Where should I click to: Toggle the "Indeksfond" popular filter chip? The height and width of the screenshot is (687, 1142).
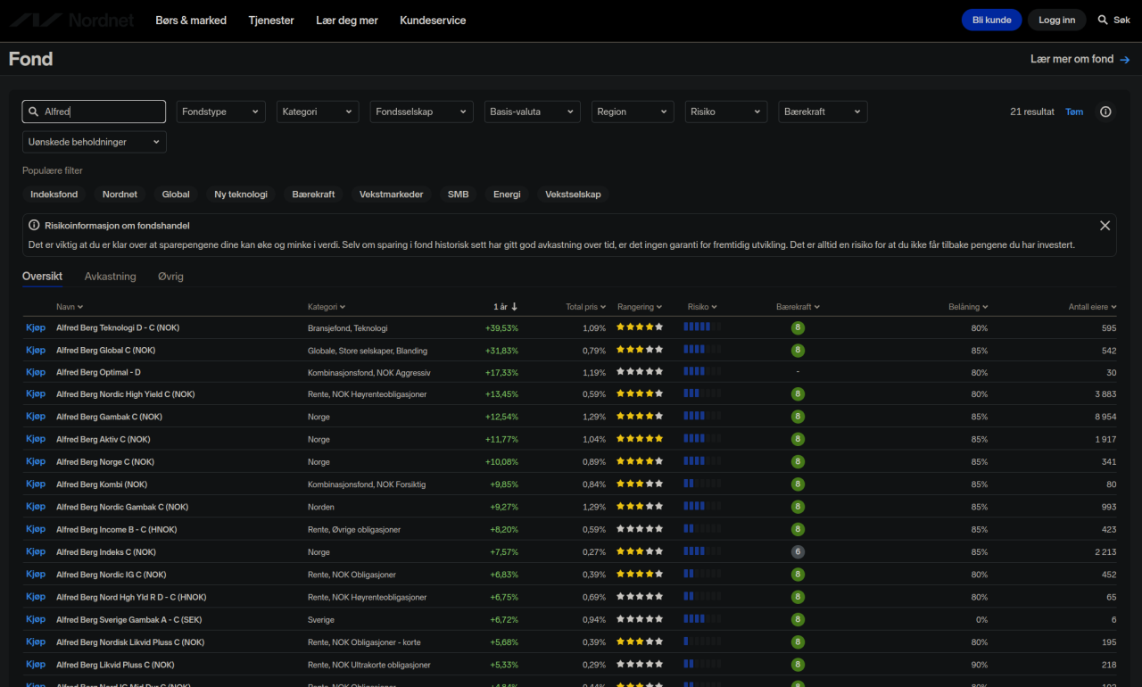(54, 194)
